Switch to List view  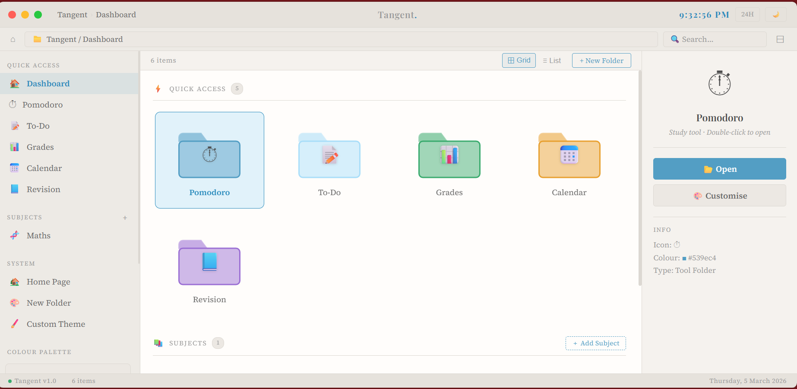coord(552,60)
